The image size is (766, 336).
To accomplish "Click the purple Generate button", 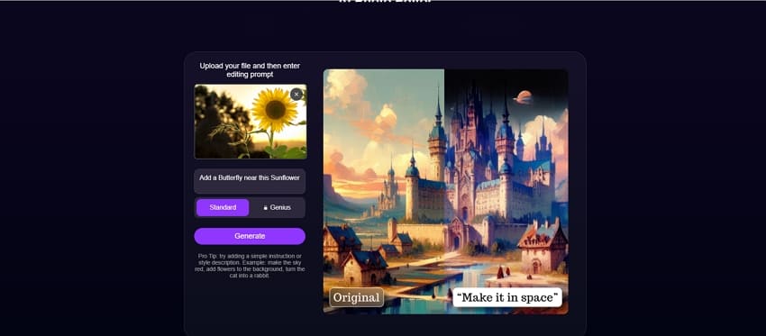I will (250, 236).
